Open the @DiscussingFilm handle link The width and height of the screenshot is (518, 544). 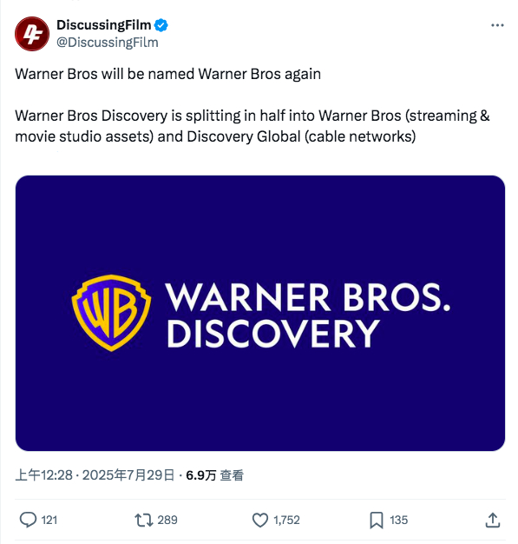108,43
